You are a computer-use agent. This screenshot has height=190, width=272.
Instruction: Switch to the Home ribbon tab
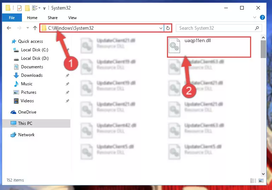click(32, 18)
